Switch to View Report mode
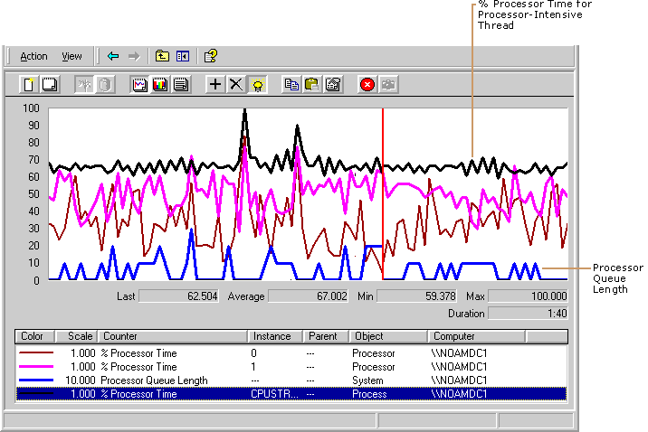The height and width of the screenshot is (432, 648). coord(180,85)
